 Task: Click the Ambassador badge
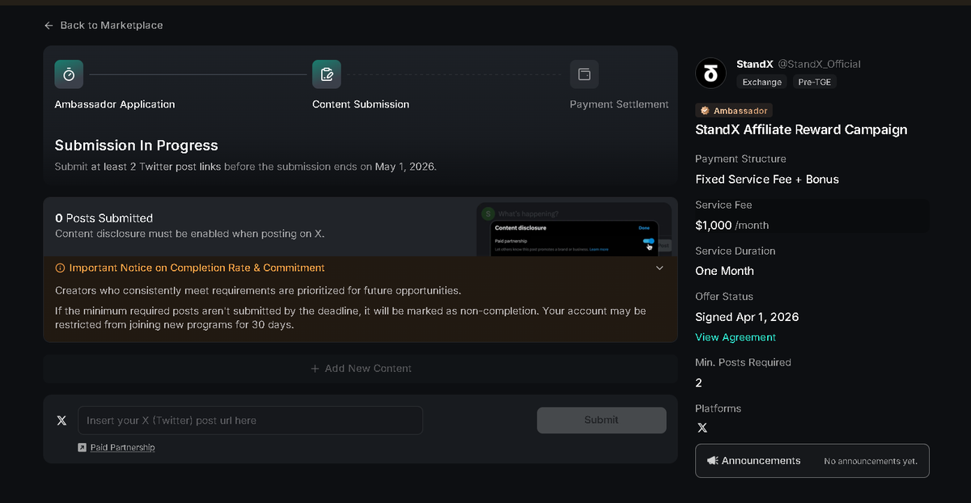point(734,111)
